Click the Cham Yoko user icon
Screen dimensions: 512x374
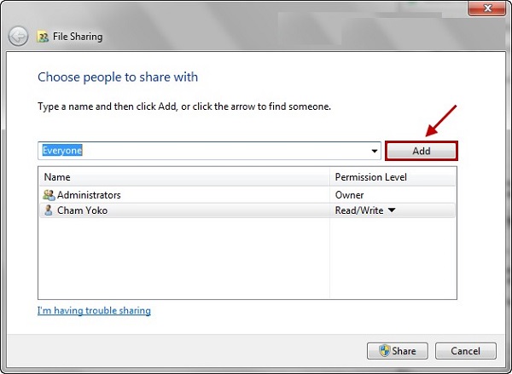click(49, 210)
